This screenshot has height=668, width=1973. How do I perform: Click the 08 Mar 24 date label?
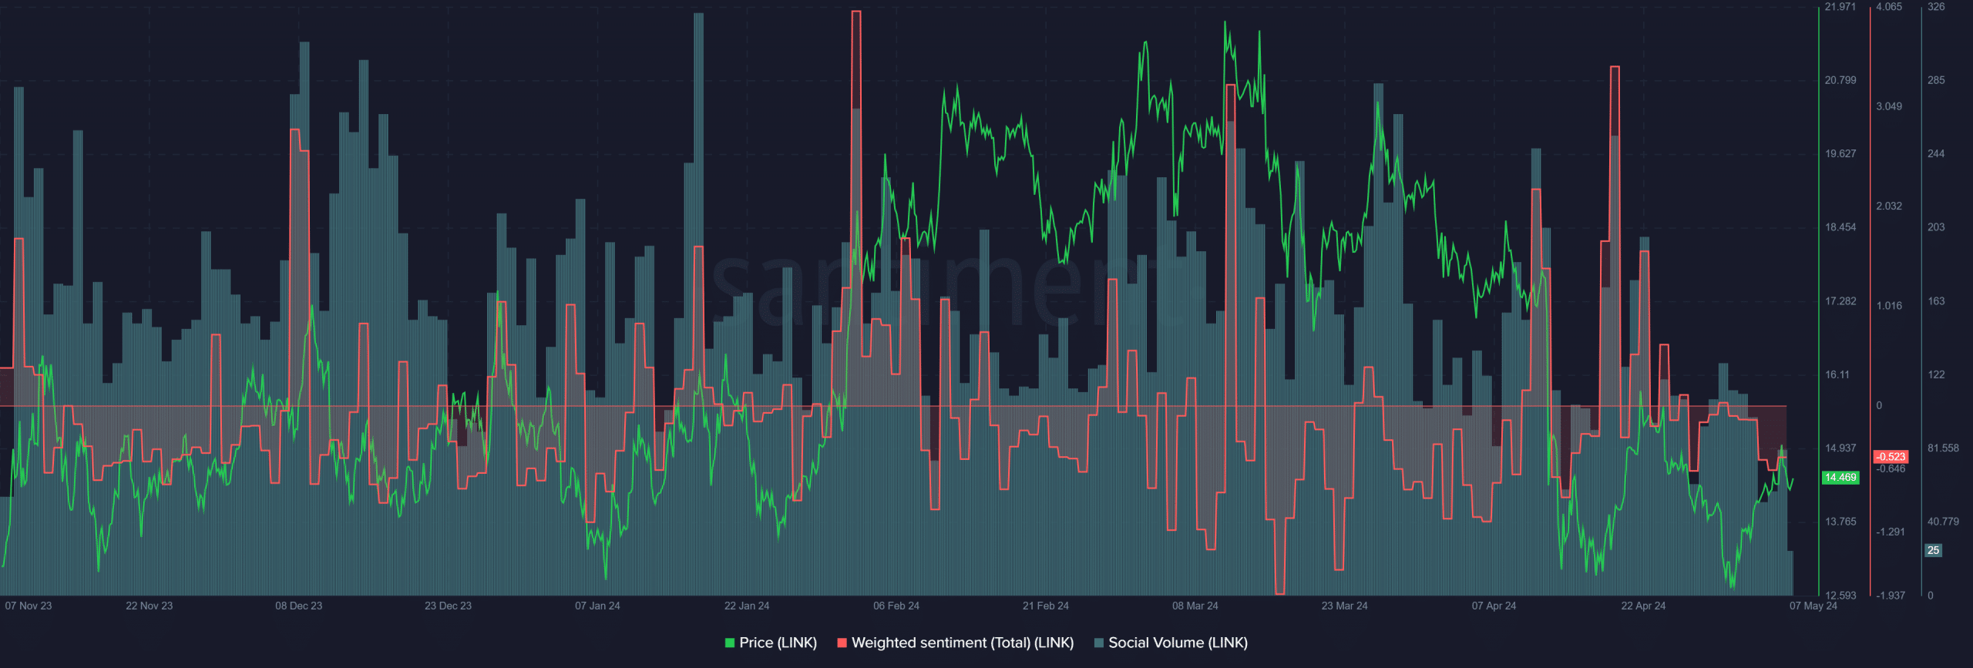pos(1195,606)
